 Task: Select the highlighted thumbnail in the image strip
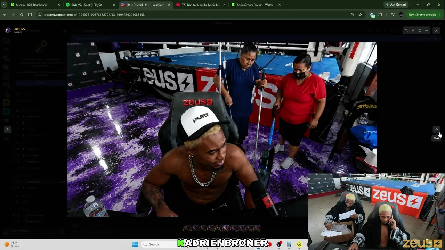click(x=225, y=228)
